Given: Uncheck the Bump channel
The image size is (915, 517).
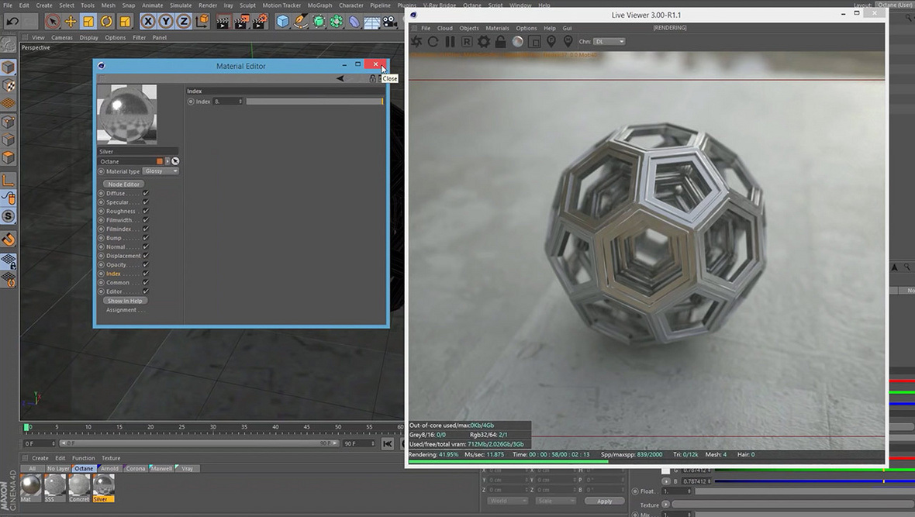Looking at the screenshot, I should pos(145,237).
